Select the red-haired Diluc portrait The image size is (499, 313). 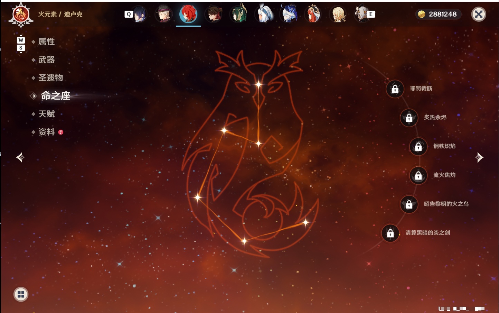pyautogui.click(x=188, y=14)
